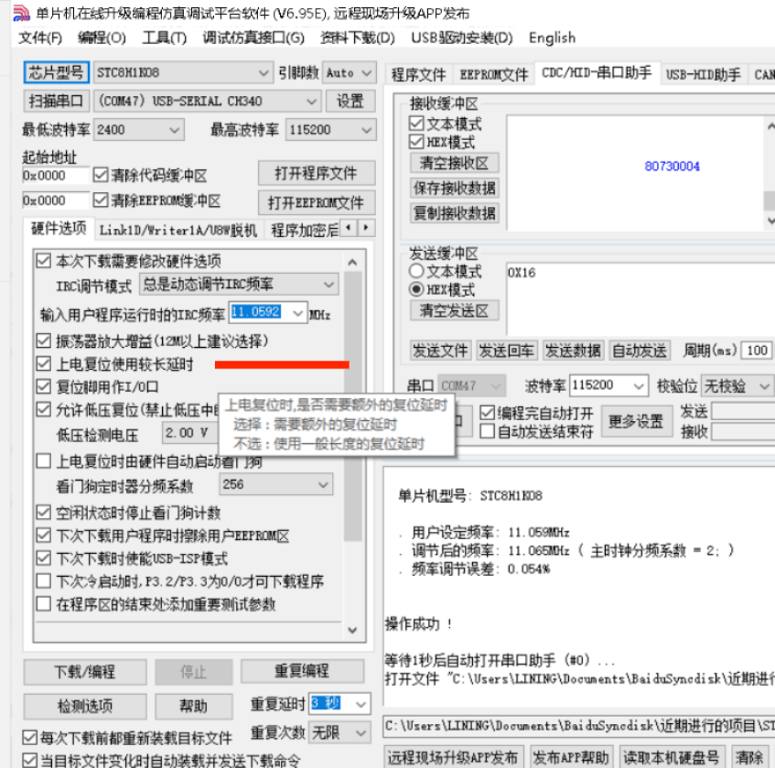Open the 重复次数 无限 dropdown
Screen dimensions: 775x768
point(340,732)
